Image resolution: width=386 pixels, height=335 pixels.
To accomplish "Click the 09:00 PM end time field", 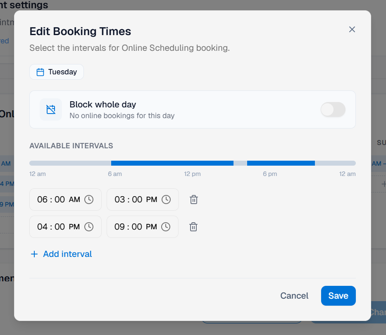I will tap(143, 227).
